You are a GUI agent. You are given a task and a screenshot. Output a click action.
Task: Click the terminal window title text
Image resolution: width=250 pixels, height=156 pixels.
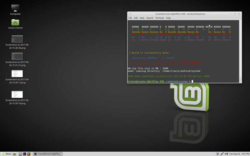coord(180,14)
